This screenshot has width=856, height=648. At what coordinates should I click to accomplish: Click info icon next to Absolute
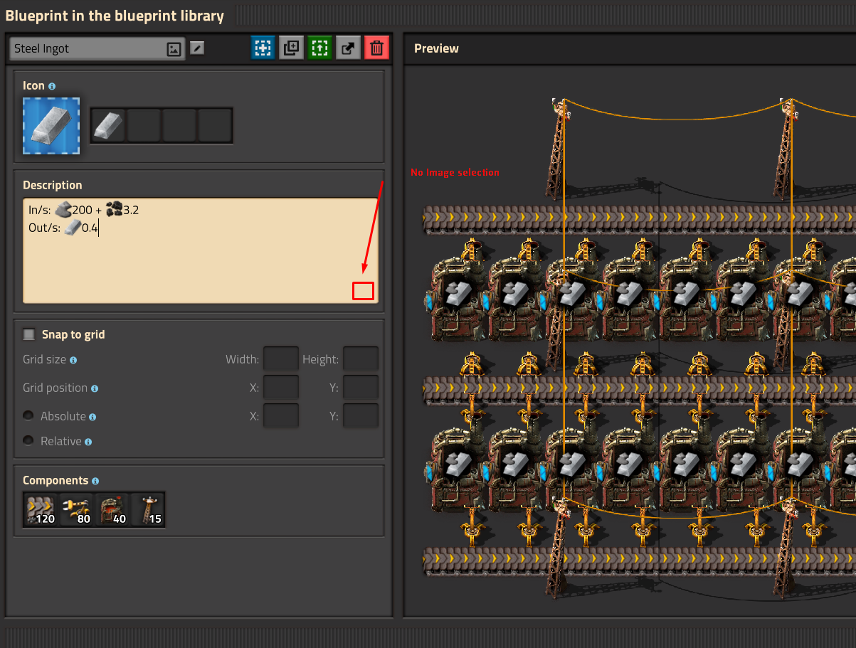coord(93,417)
